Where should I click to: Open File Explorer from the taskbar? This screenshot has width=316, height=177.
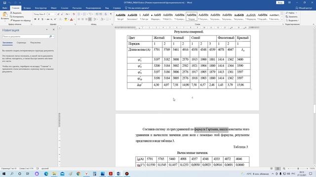54,174
